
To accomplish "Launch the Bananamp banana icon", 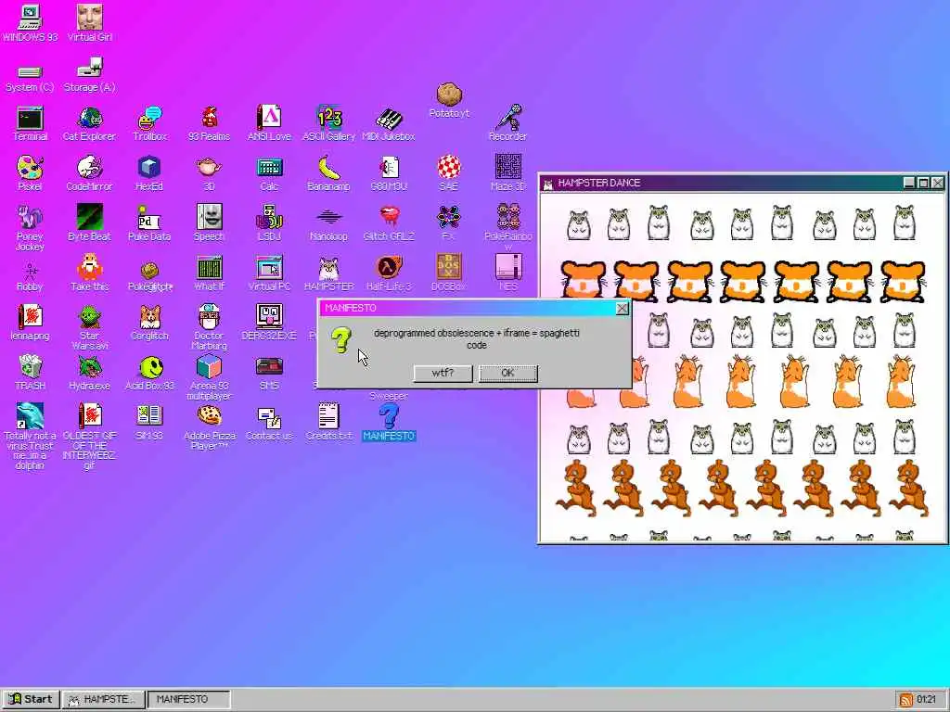I will tap(328, 173).
